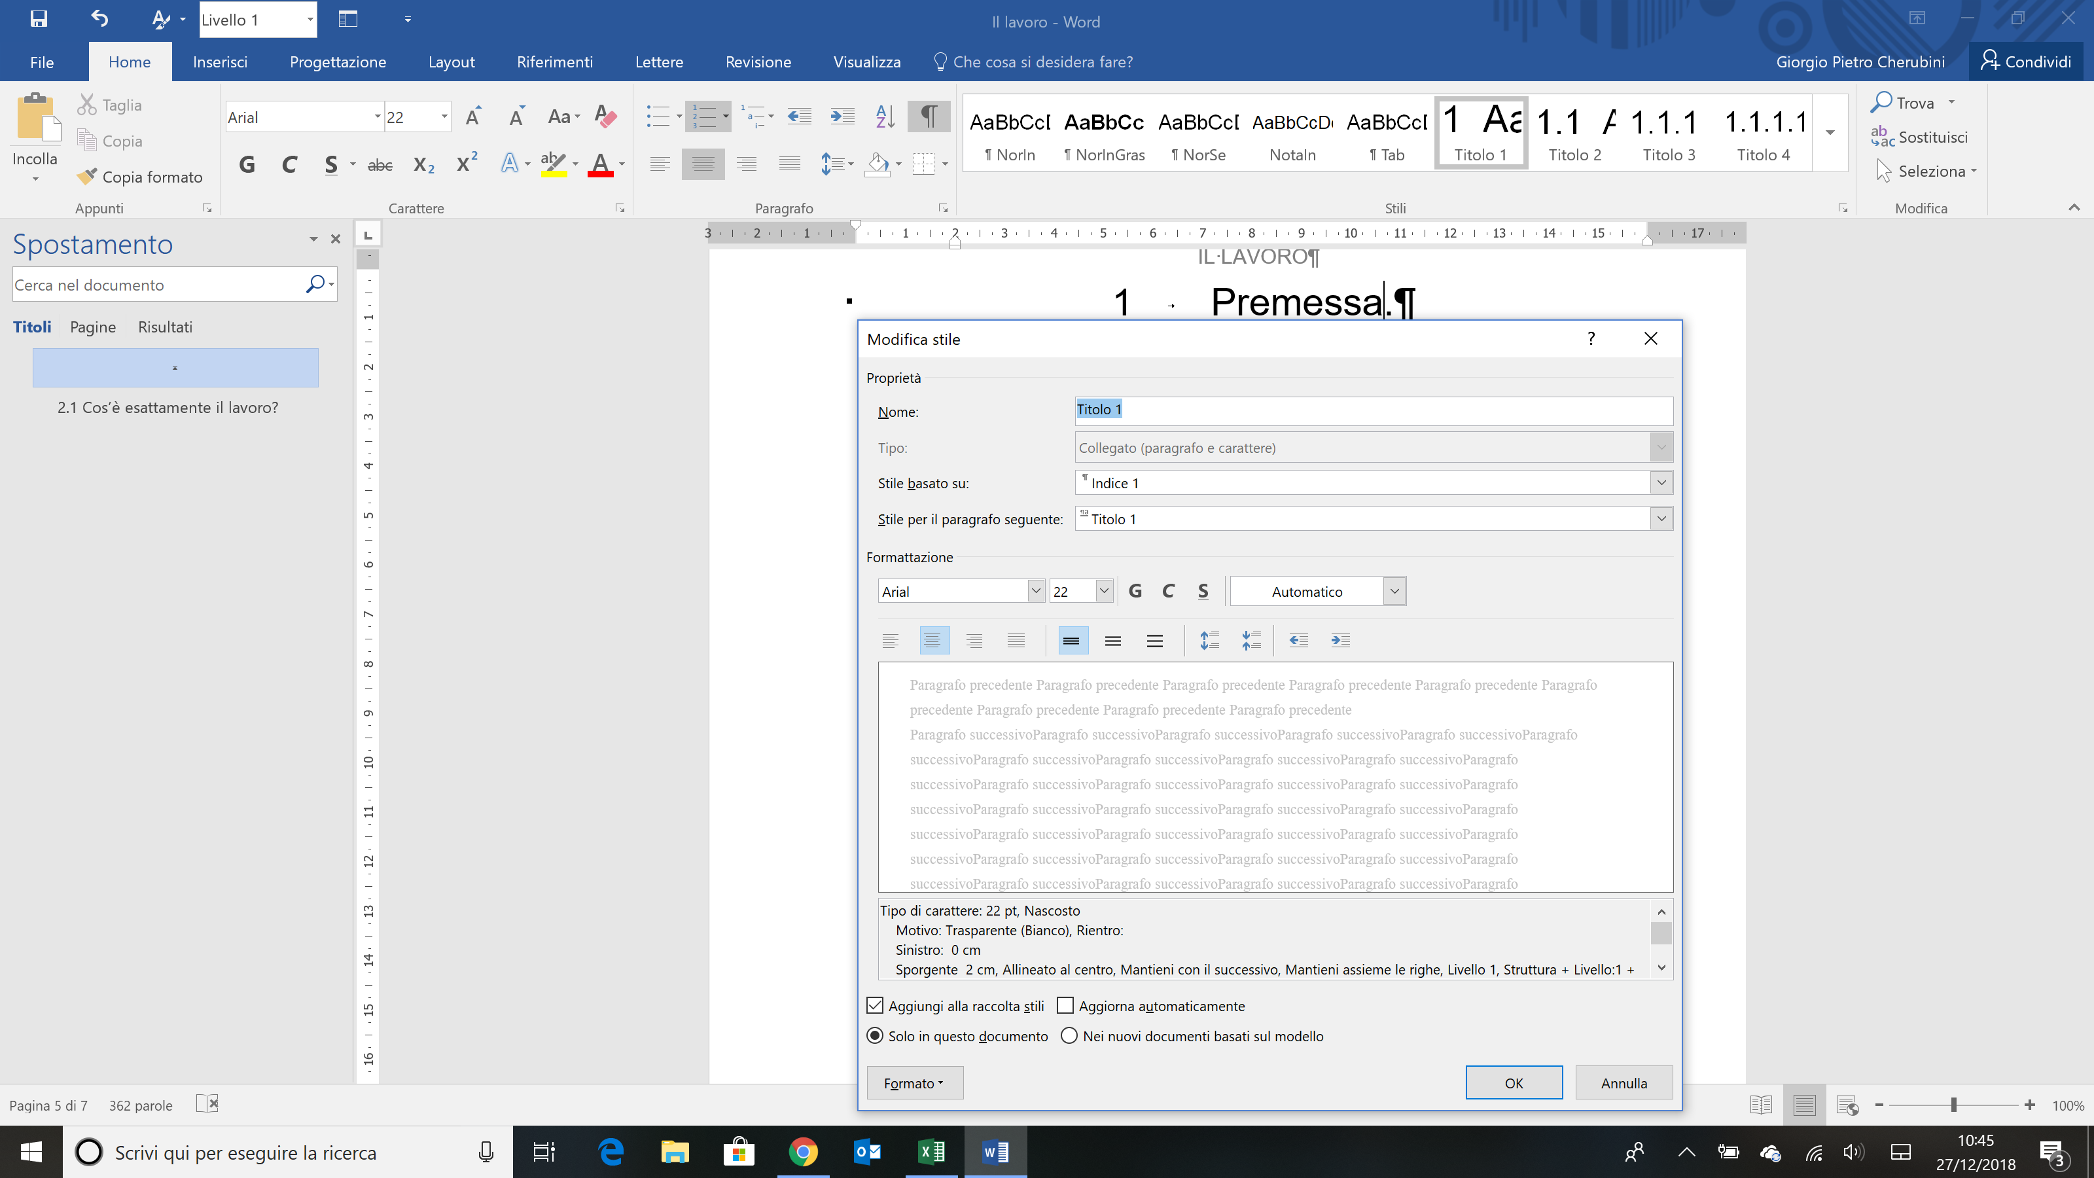
Task: Open help for Modifica stile dialog
Action: (x=1591, y=338)
